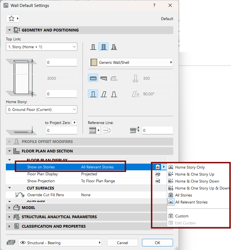Viewport: 231px width, 250px height.
Task: Expand the Structural Analytical Parameters panel
Action: (x=9, y=217)
